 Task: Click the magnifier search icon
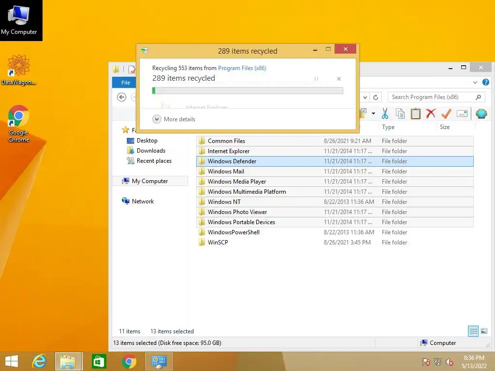478,97
